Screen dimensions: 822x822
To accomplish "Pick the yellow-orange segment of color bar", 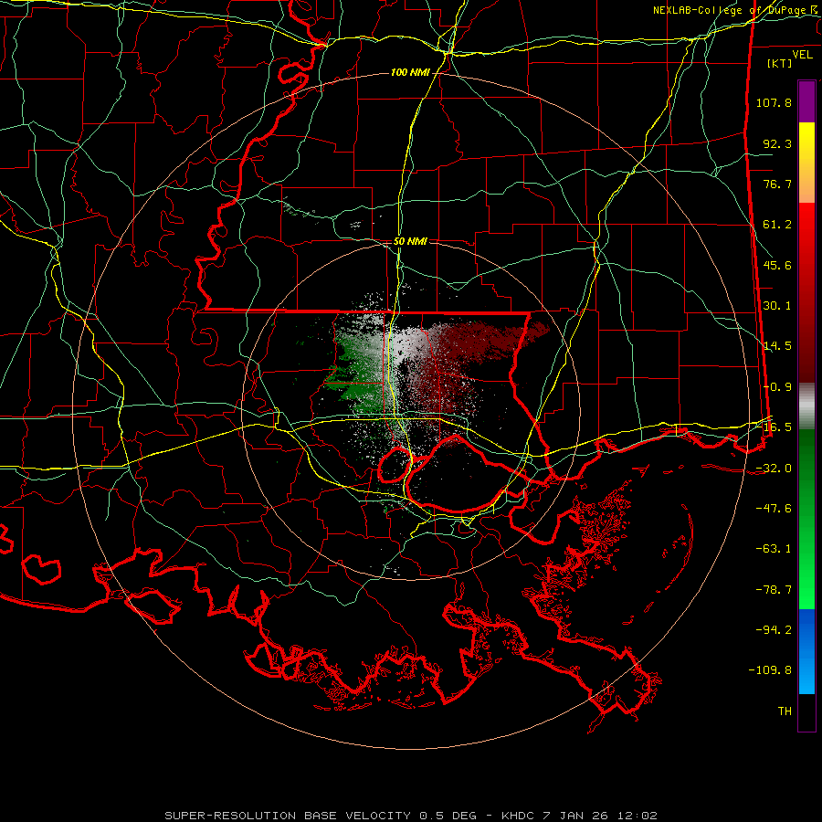I will point(806,163).
